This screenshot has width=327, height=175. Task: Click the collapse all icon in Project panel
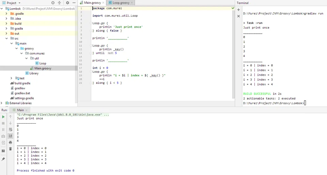pyautogui.click(x=59, y=3)
